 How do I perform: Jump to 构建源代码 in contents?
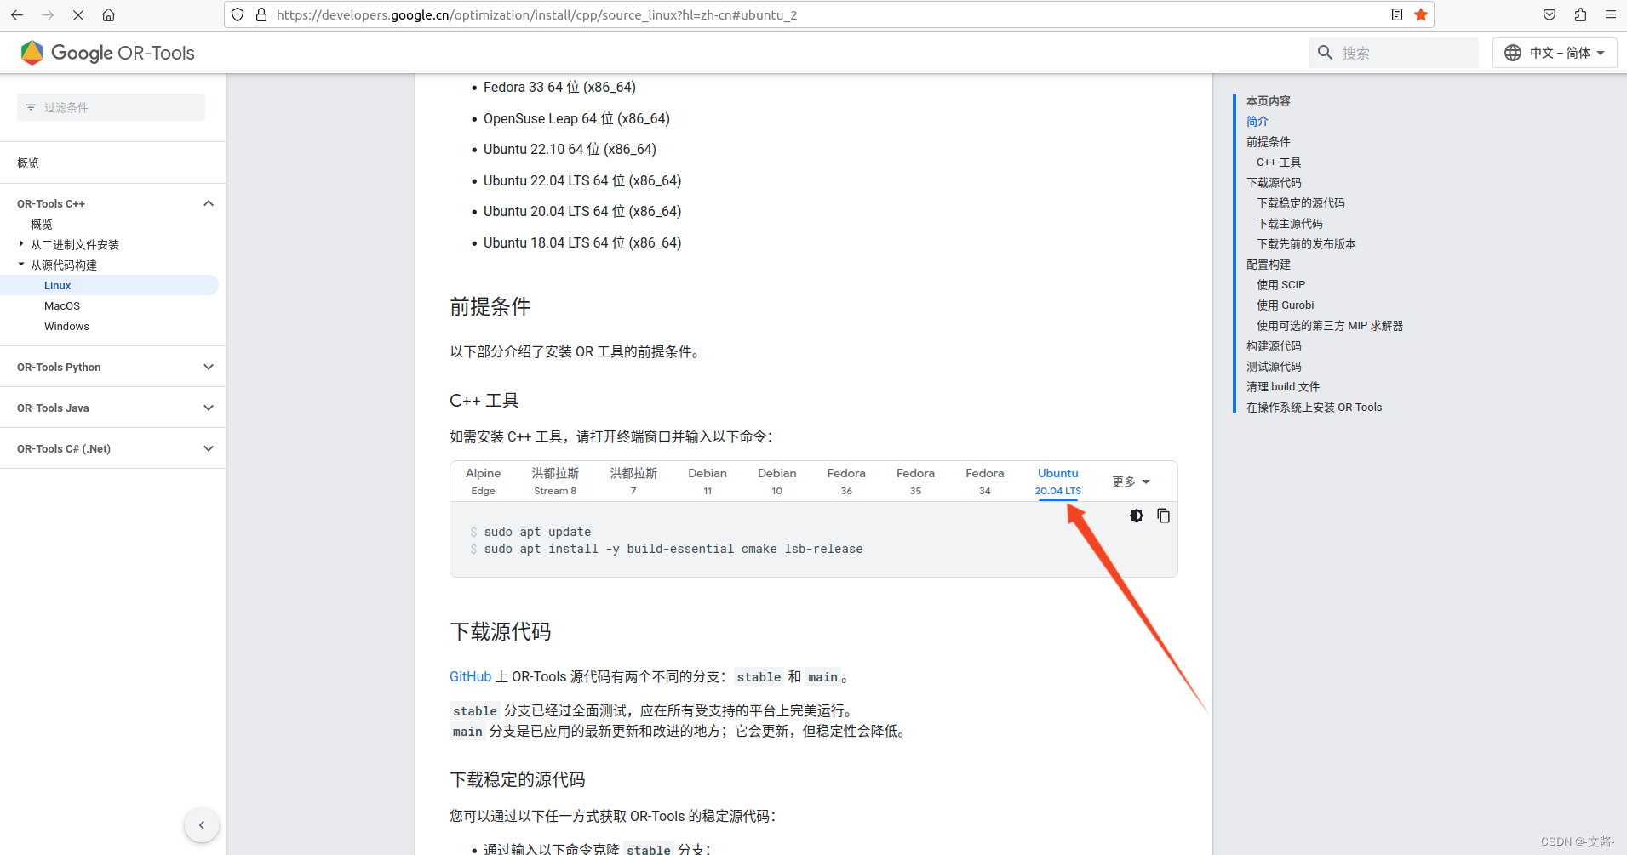1274,345
